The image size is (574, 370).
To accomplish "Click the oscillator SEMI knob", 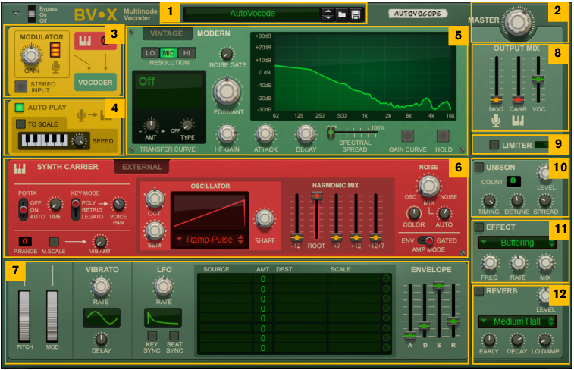I will tap(155, 231).
